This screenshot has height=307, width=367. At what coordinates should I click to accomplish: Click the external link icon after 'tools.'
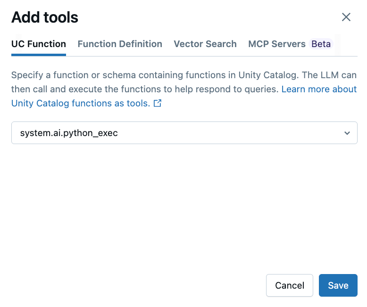pos(158,104)
